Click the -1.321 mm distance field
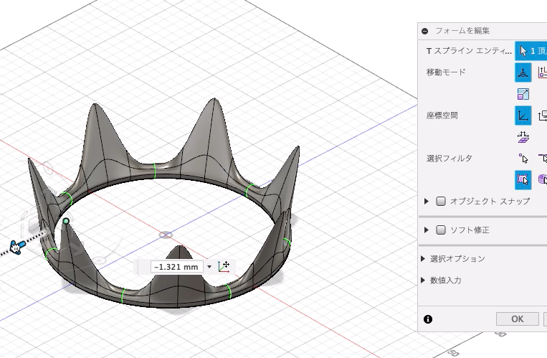Screen dimensions: 547x358 tap(176, 267)
